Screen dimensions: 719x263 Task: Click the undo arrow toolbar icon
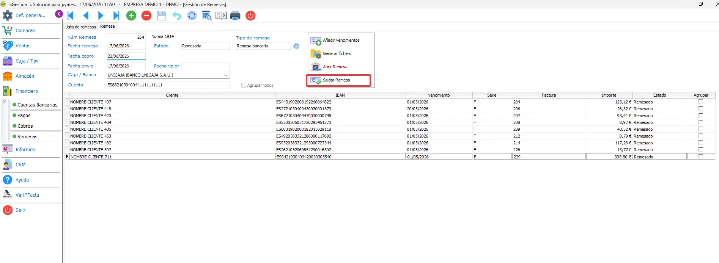pos(176,16)
